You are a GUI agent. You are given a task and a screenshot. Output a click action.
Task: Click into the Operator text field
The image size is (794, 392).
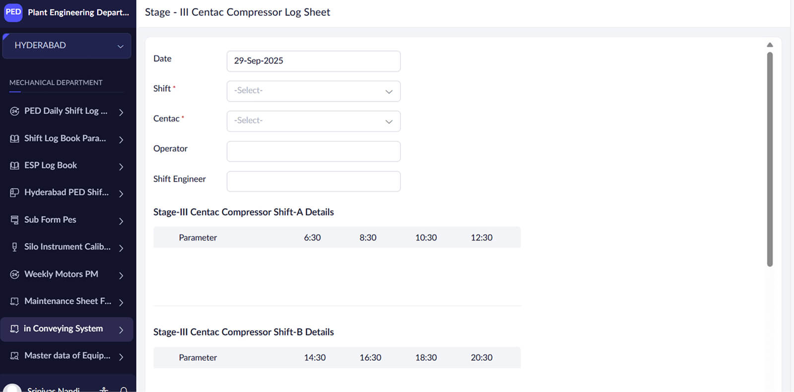tap(313, 152)
